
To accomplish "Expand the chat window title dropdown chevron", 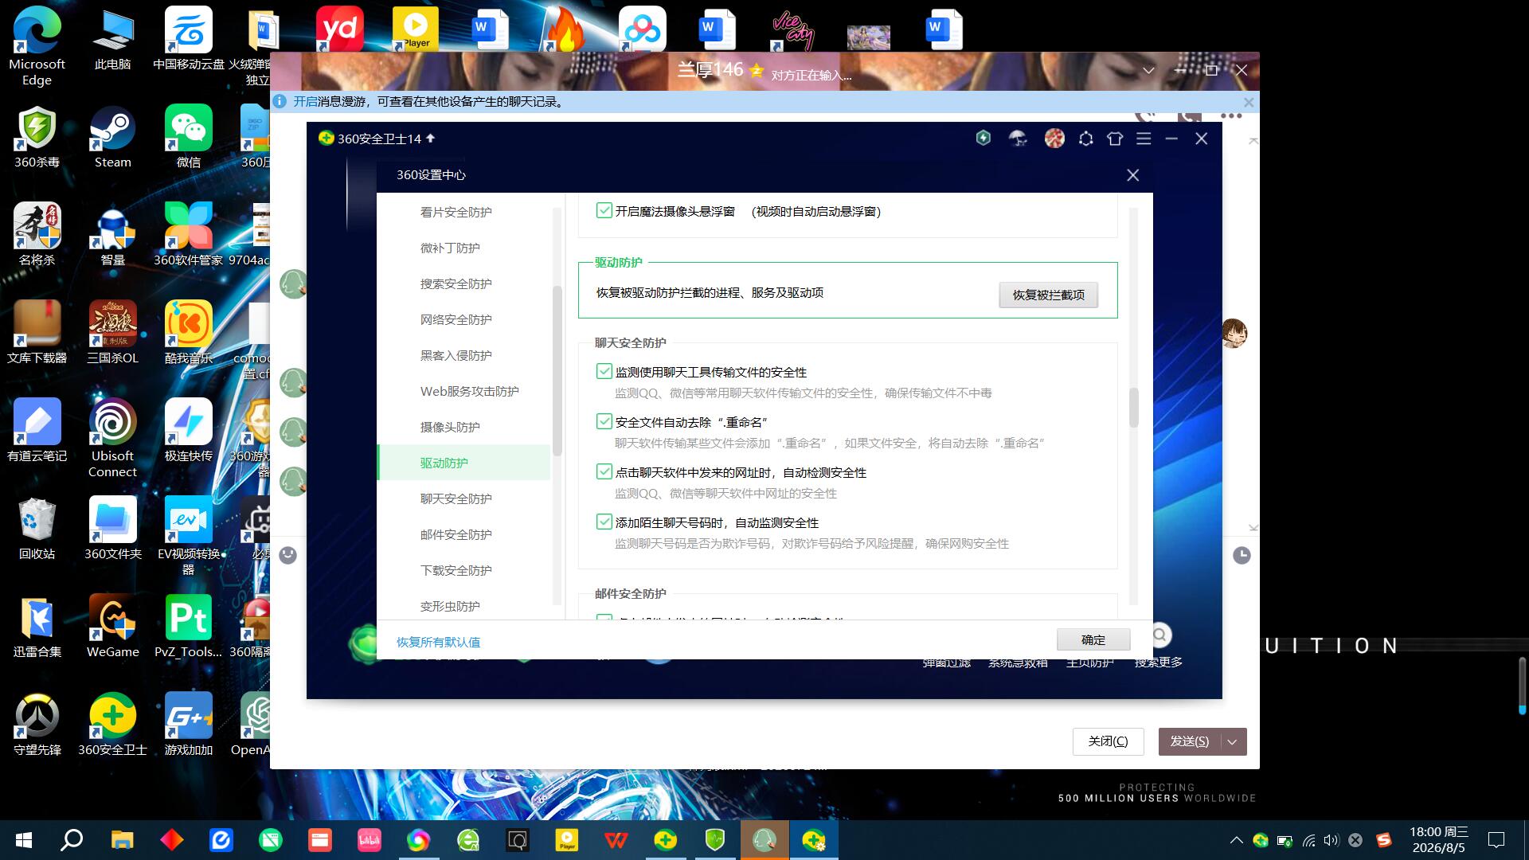I will (x=1148, y=71).
